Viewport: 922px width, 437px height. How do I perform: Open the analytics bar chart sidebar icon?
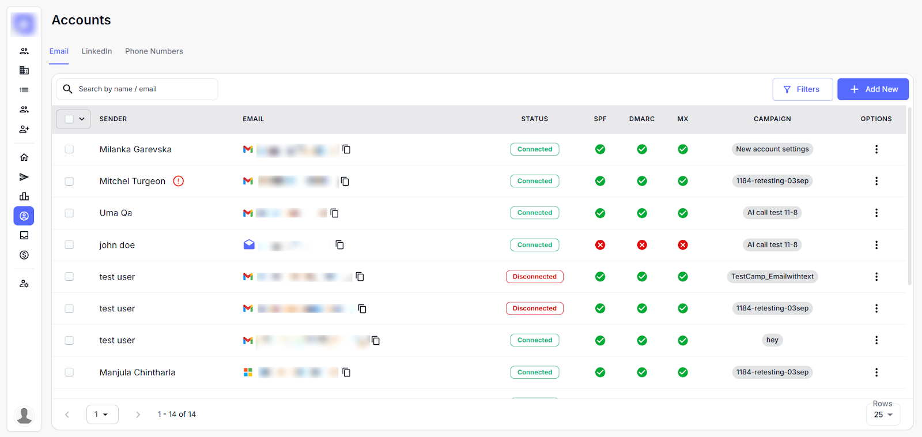24,197
